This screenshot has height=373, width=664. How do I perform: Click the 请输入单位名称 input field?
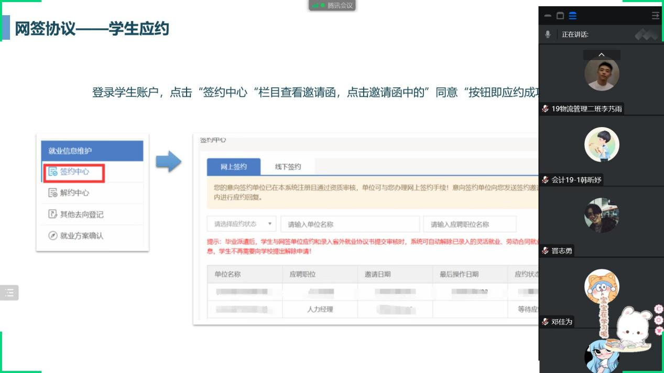pos(350,224)
